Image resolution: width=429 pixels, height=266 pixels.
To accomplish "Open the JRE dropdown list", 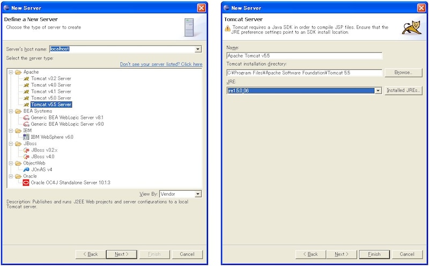I will pos(378,91).
